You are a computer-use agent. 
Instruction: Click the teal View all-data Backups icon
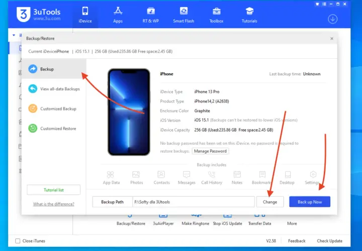33,89
